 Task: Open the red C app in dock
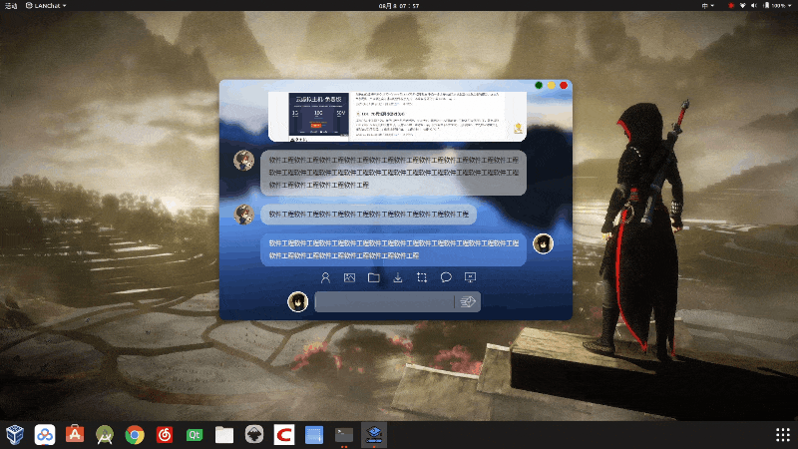(x=284, y=435)
